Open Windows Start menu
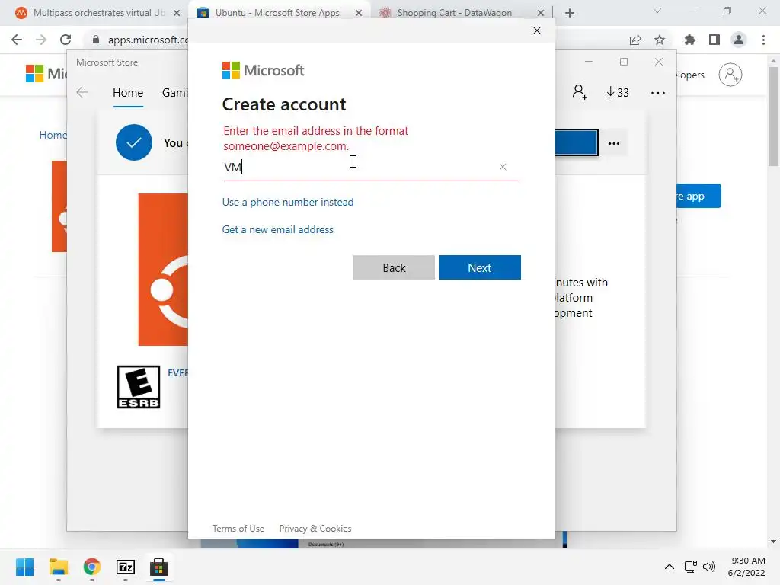The width and height of the screenshot is (780, 585). pyautogui.click(x=24, y=567)
